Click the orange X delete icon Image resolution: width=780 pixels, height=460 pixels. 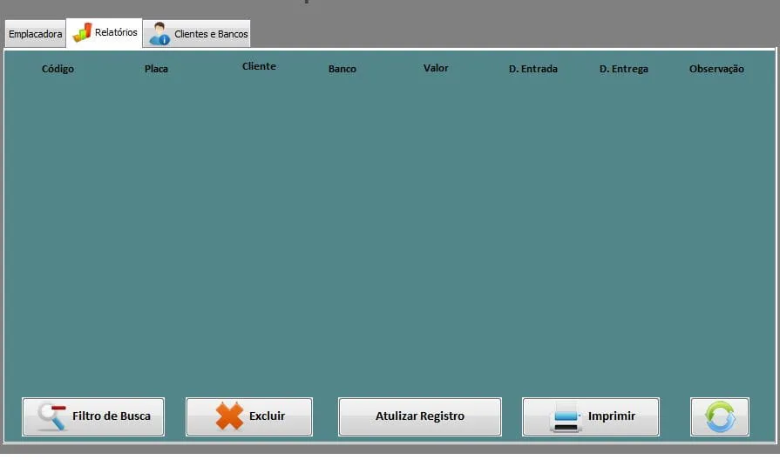tap(229, 416)
